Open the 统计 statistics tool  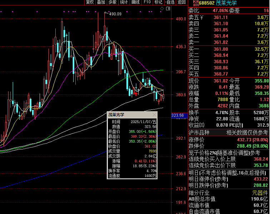pyautogui.click(x=124, y=2)
